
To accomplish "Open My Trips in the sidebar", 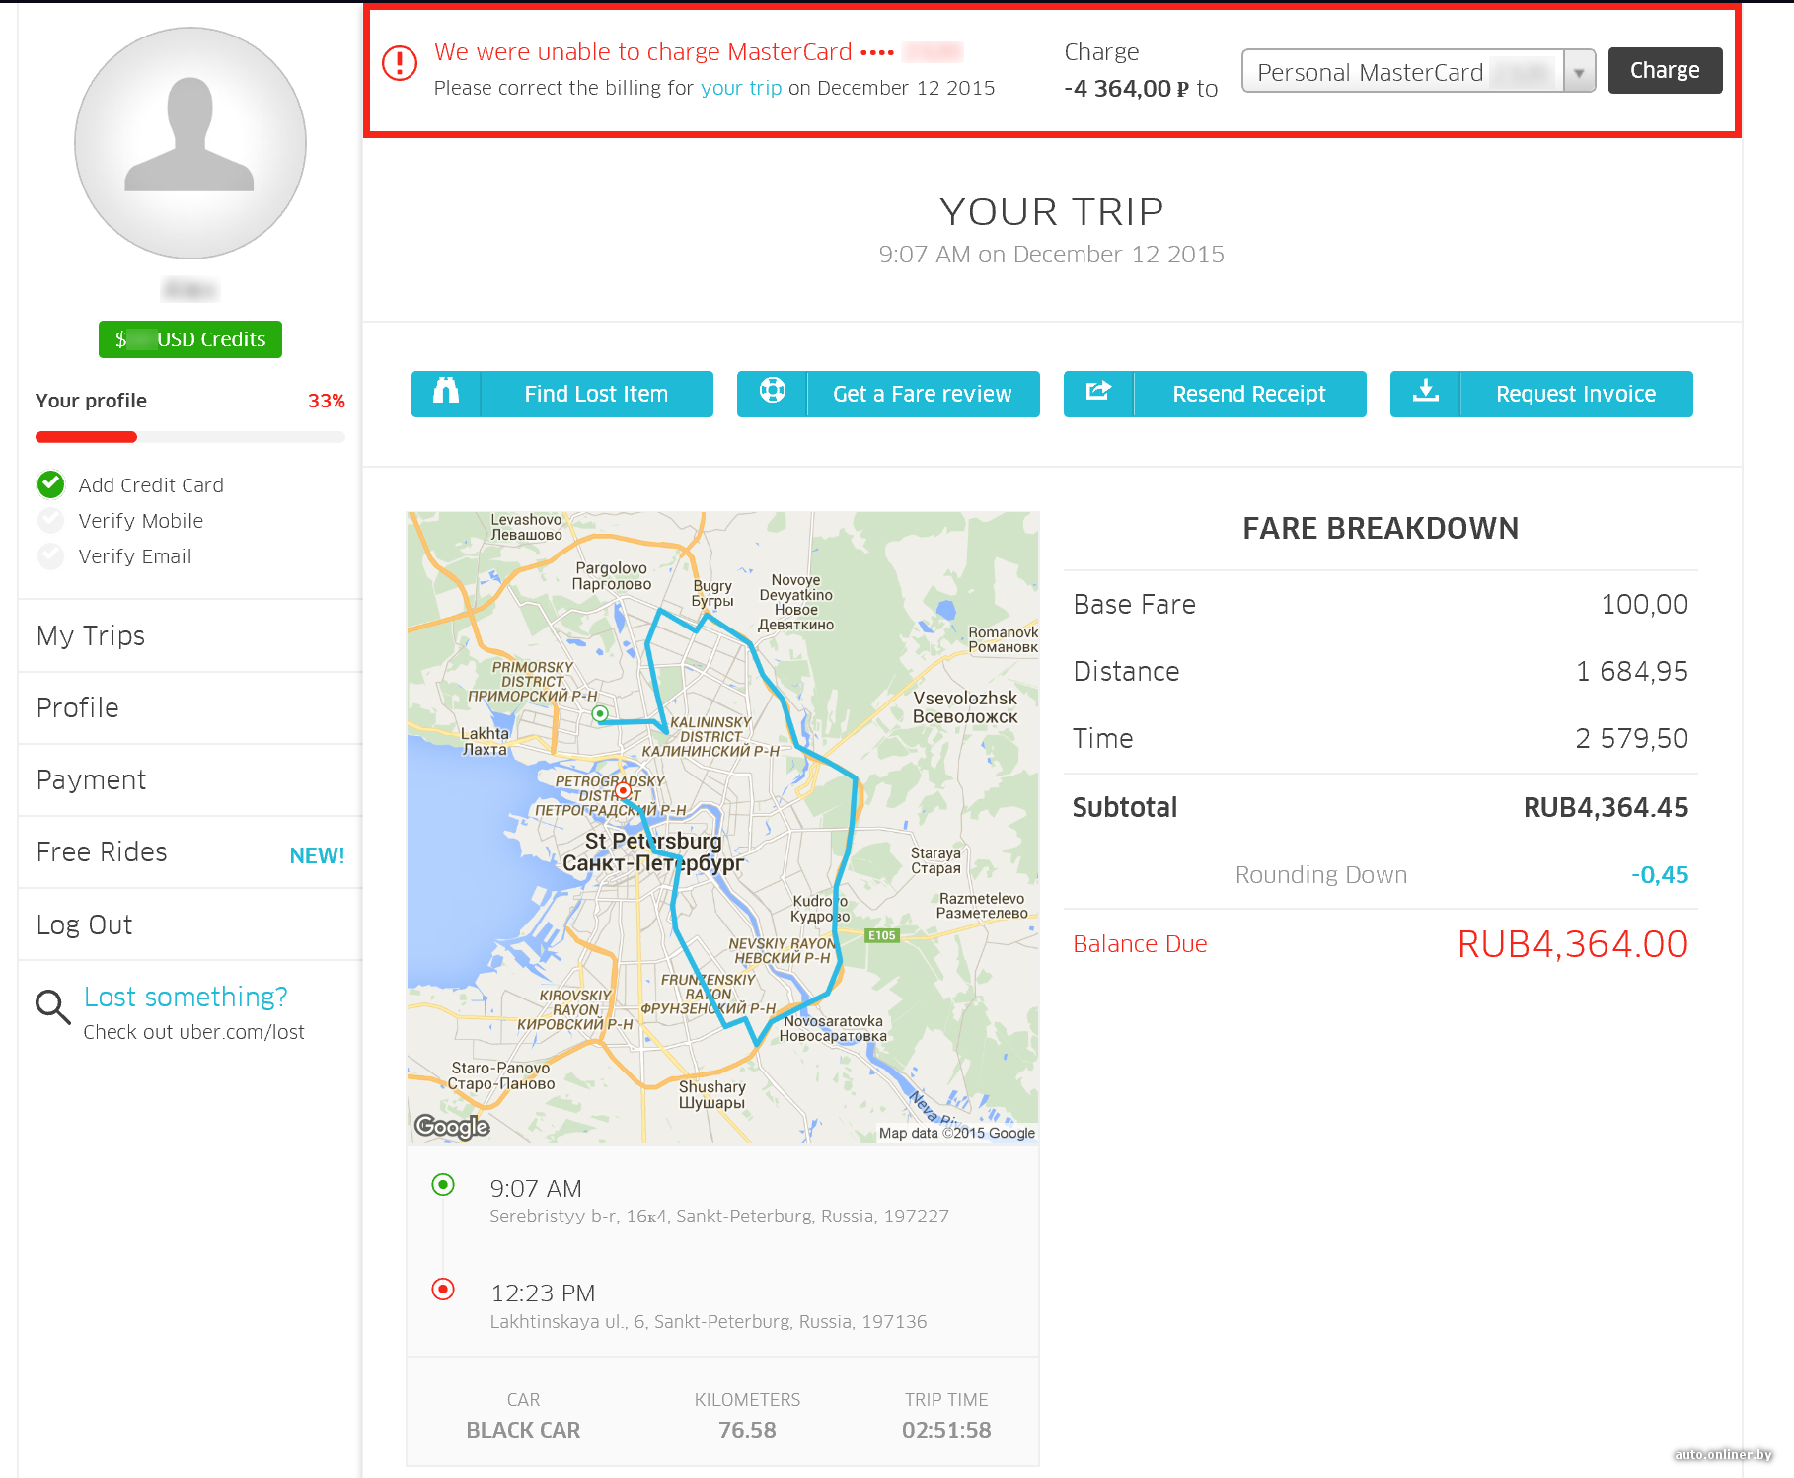I will pyautogui.click(x=190, y=635).
